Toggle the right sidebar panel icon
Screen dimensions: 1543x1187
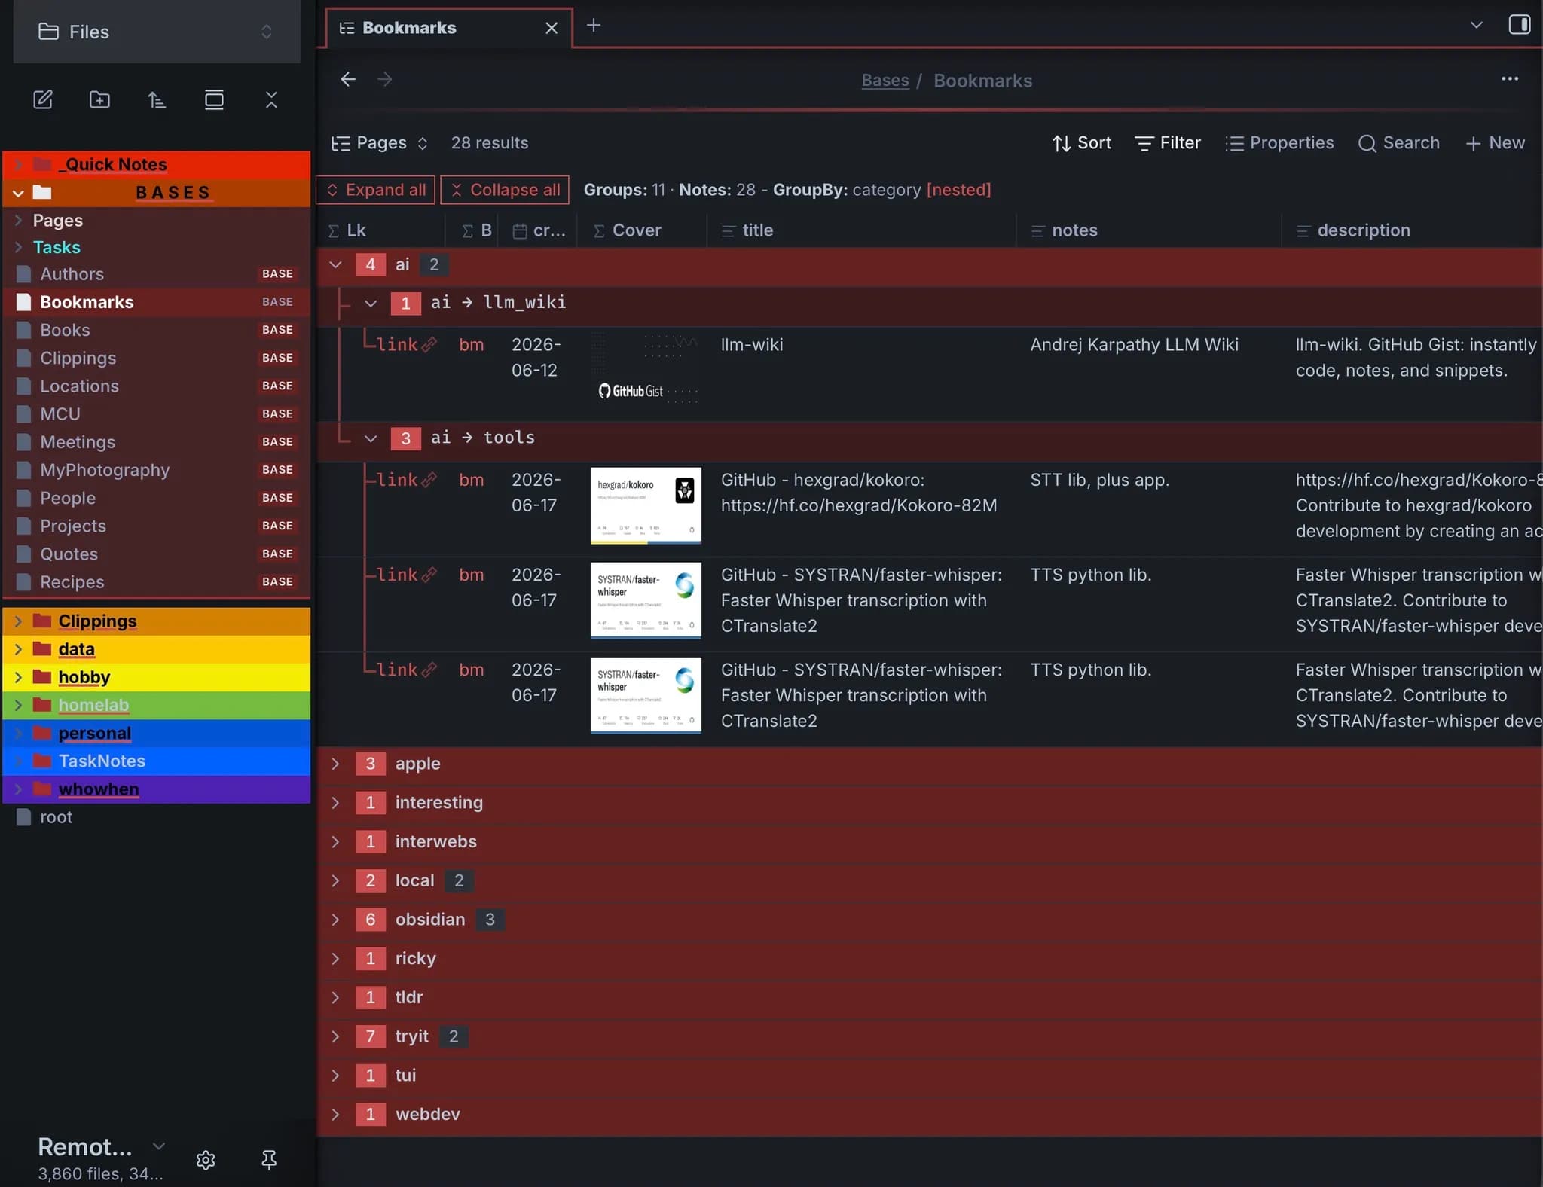click(x=1519, y=25)
